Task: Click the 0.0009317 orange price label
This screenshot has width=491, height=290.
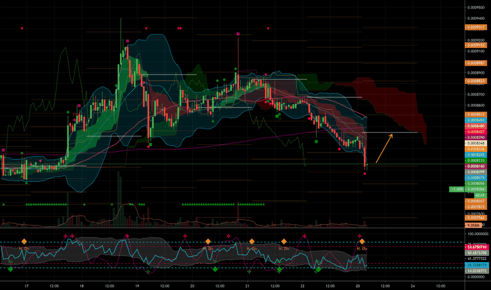Action: (x=476, y=27)
